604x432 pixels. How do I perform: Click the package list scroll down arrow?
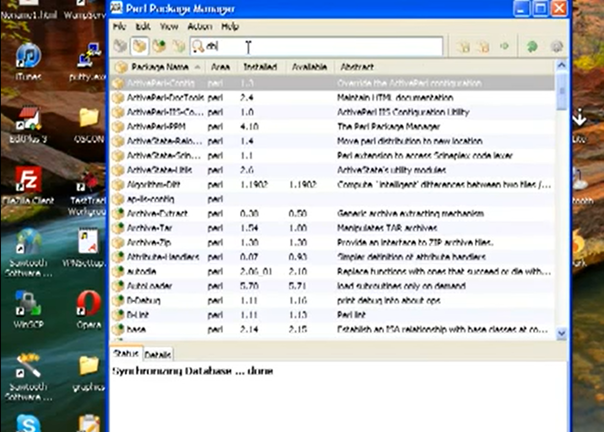click(x=561, y=333)
